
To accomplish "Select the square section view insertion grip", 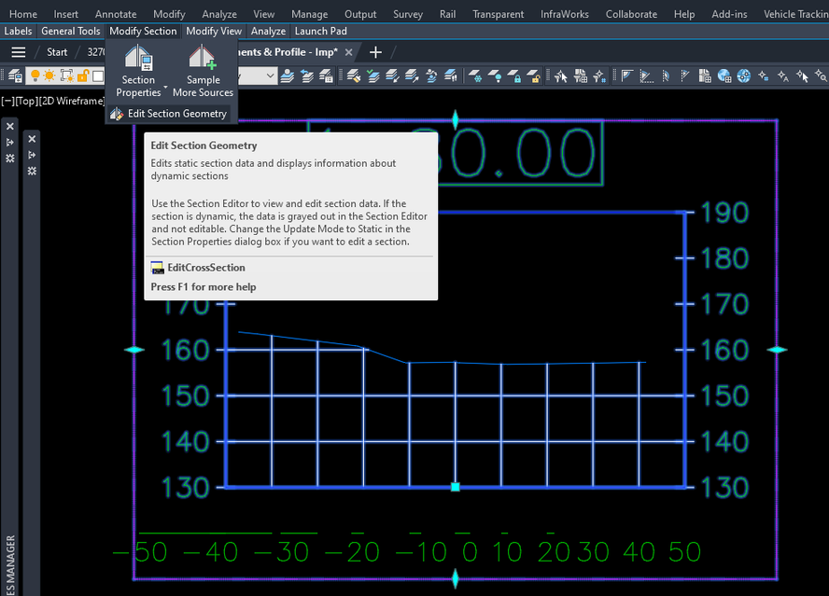I will [456, 487].
